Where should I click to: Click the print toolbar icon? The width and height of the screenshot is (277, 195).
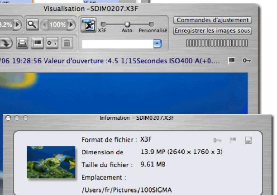pyautogui.click(x=22, y=43)
